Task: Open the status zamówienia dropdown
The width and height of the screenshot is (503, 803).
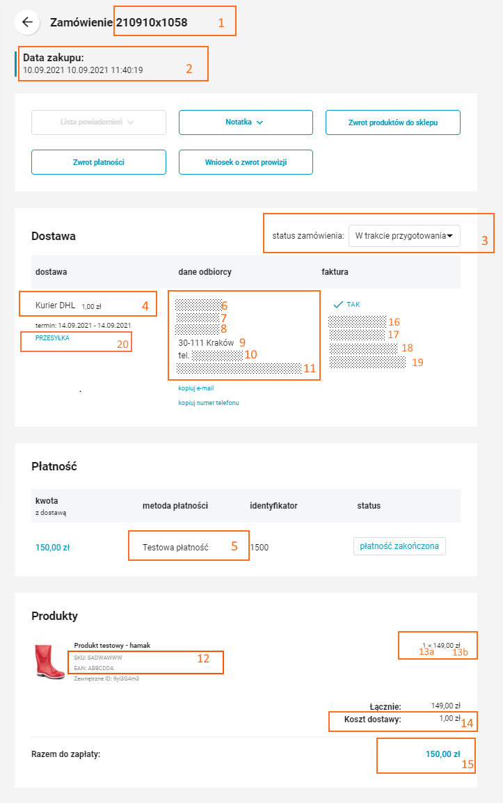Action: point(404,236)
